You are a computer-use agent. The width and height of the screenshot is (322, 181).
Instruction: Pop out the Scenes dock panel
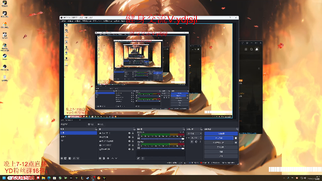pos(96,129)
